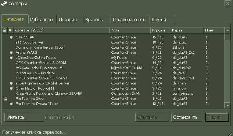The height and width of the screenshot is (136, 233).
Task: Click shield icon beside OtherNet.ru [Public#1]
Action: pyautogui.click(x=11, y=88)
